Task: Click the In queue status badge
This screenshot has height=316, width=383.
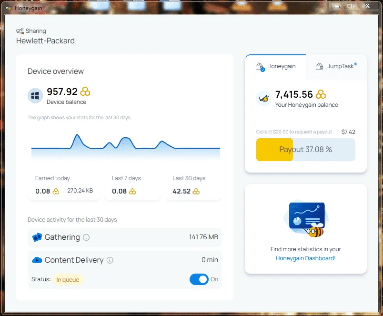Action: pos(68,280)
